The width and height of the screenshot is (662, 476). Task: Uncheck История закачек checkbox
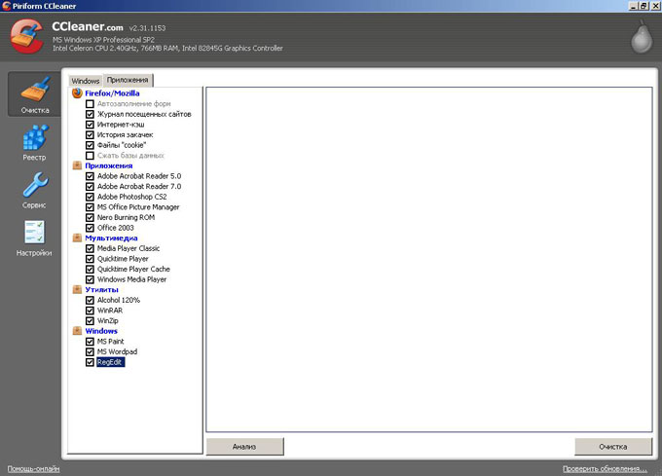pos(90,134)
